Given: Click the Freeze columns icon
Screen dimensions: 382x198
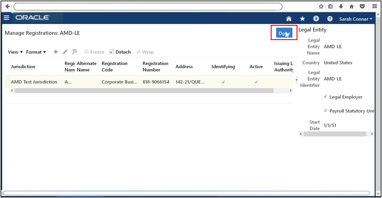Looking at the screenshot, I should click(94, 52).
